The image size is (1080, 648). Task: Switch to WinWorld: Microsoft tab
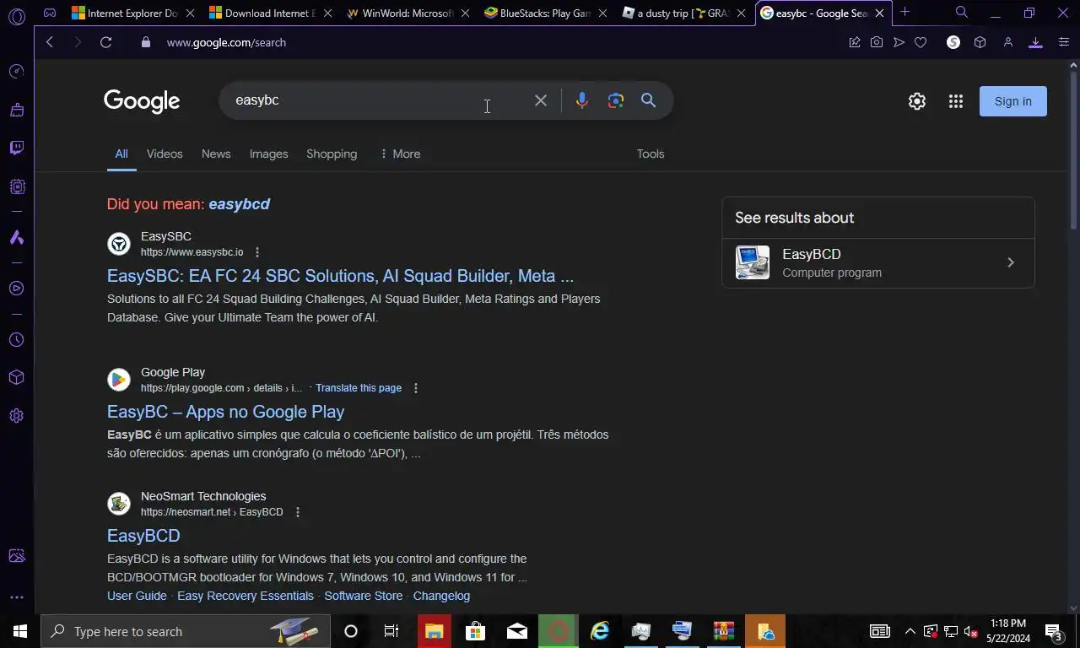(x=408, y=13)
